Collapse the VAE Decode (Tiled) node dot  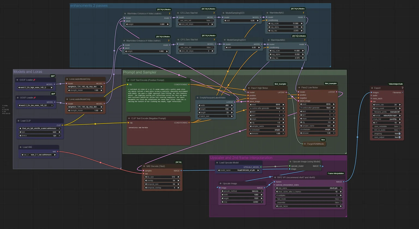(x=144, y=166)
